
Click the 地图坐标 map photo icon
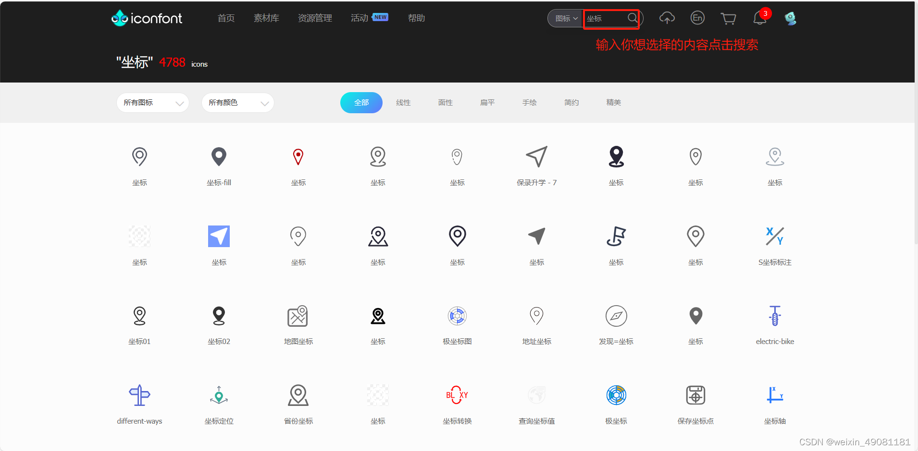point(298,316)
